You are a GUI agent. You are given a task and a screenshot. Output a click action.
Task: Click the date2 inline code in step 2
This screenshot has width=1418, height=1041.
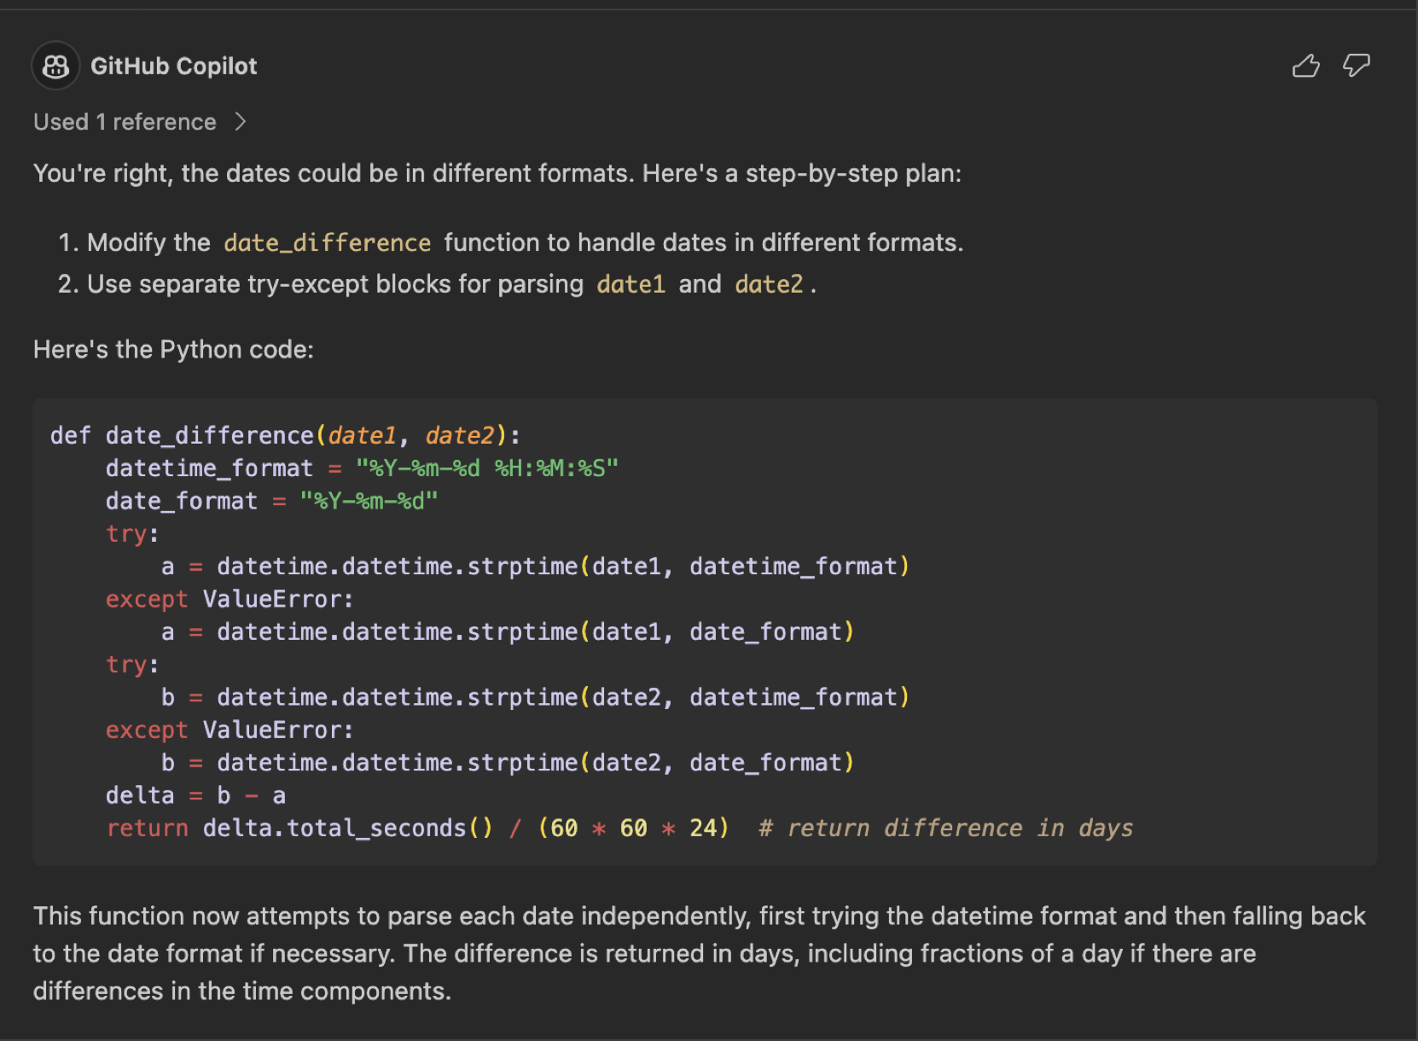coord(769,284)
